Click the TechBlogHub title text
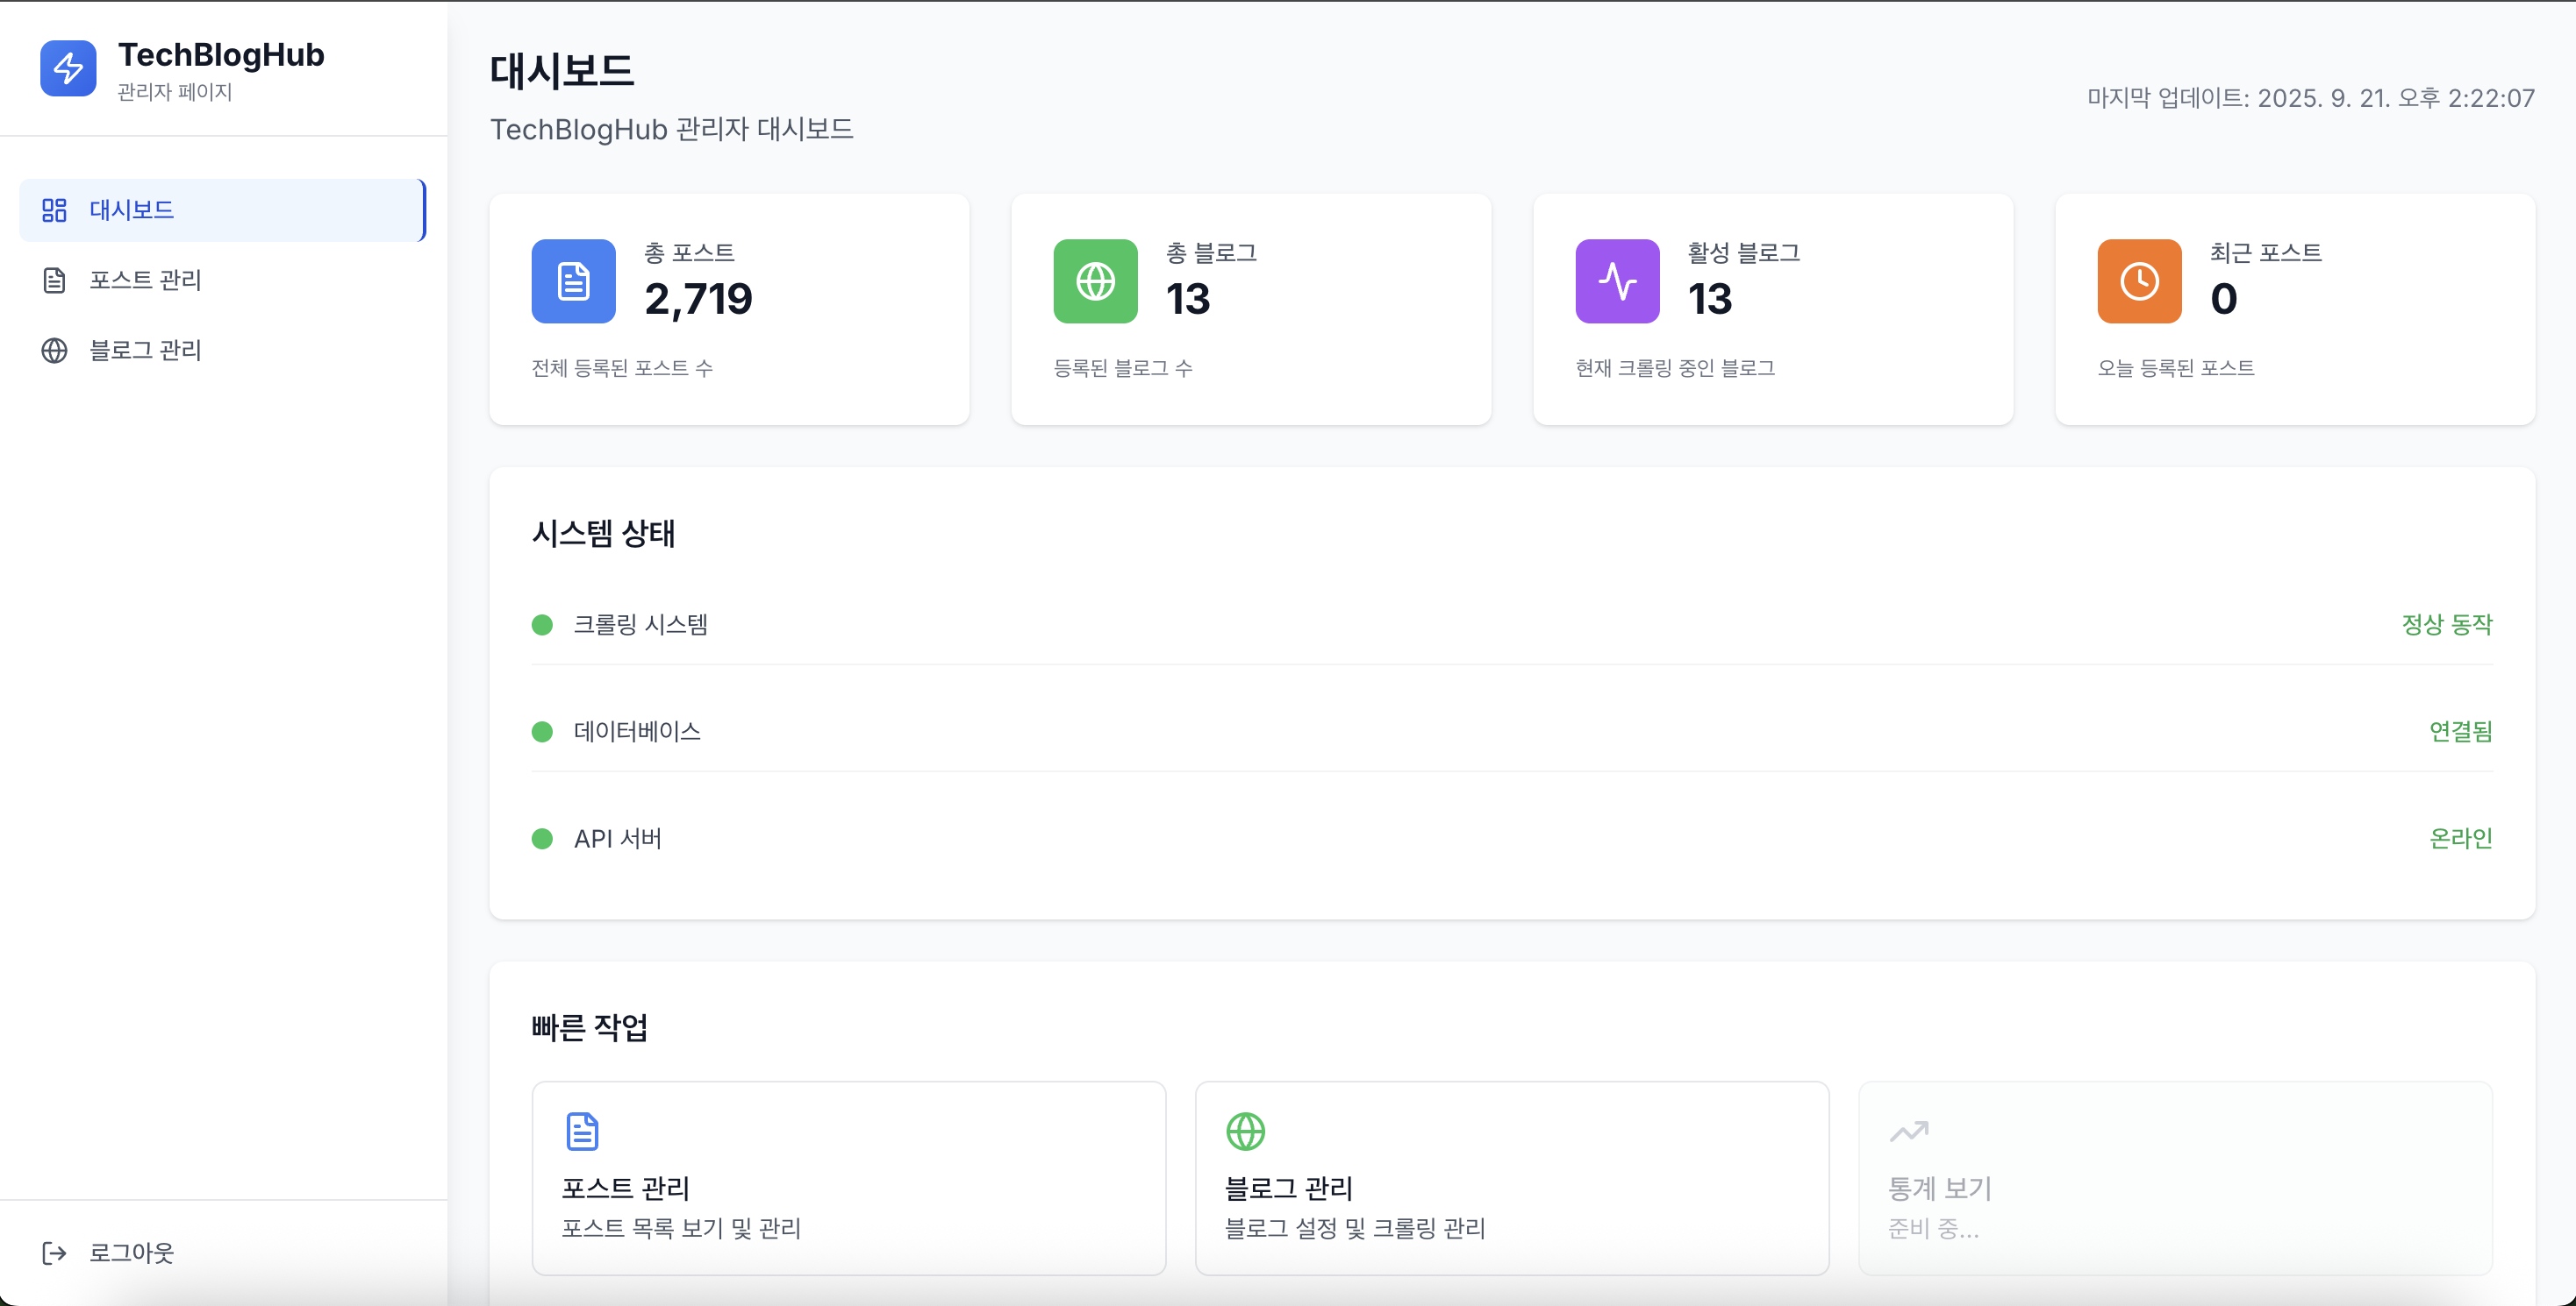2576x1306 pixels. 221,55
